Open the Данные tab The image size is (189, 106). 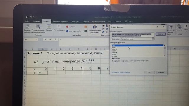pos(86,21)
